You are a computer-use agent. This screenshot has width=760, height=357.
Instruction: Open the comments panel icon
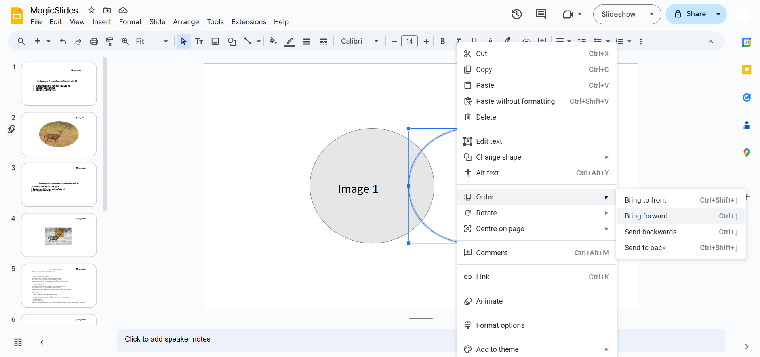[541, 14]
